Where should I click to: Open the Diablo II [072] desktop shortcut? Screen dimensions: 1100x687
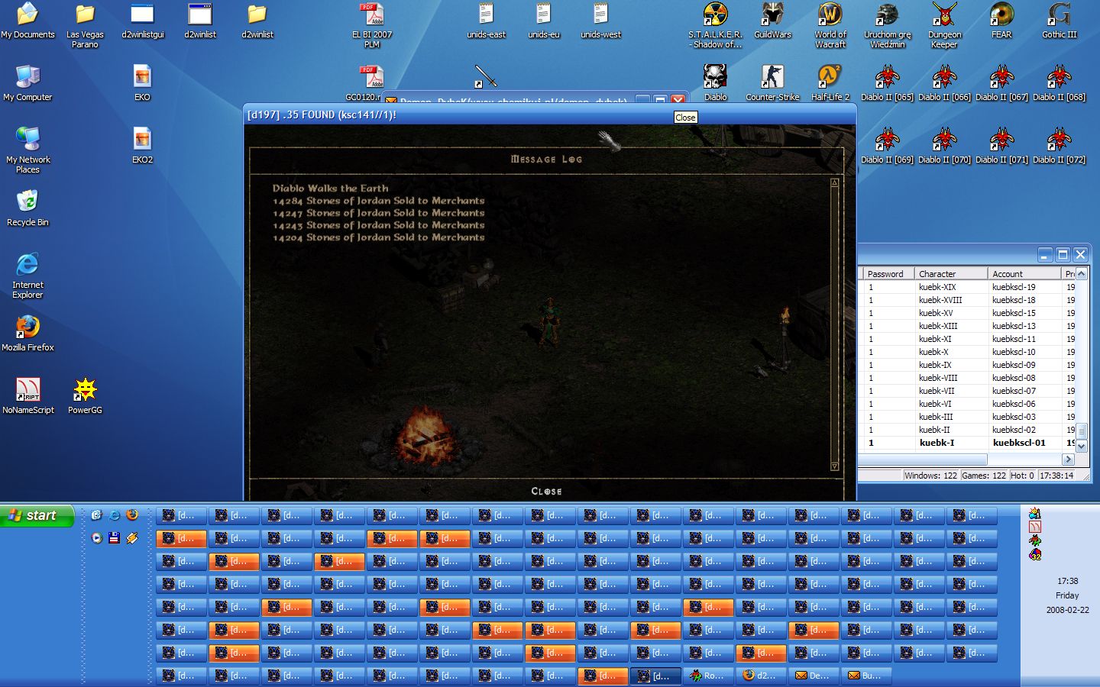(1059, 145)
